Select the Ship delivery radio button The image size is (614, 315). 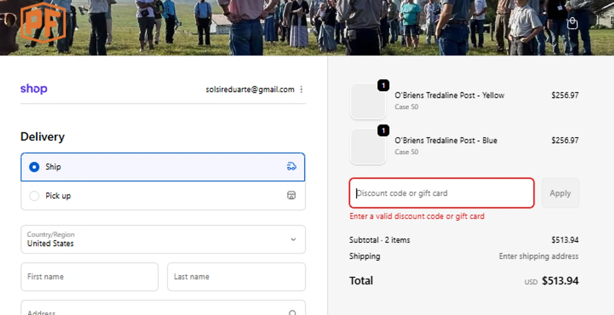34,167
